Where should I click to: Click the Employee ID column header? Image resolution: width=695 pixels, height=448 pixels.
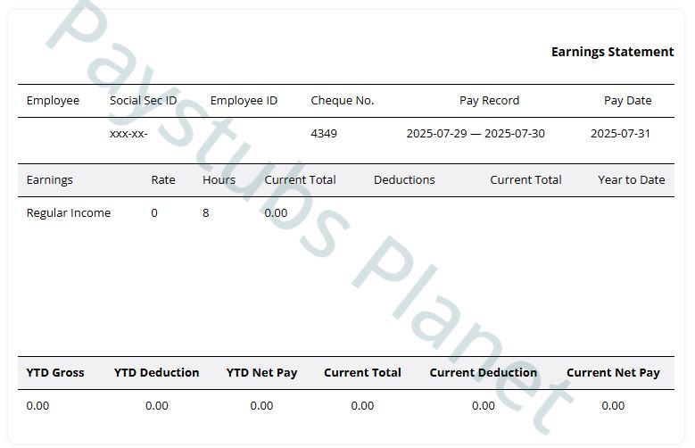point(244,101)
